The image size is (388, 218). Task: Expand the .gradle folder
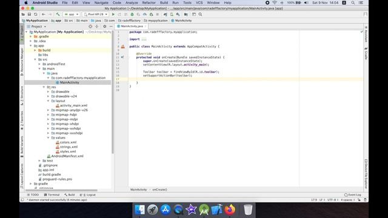pos(31,36)
